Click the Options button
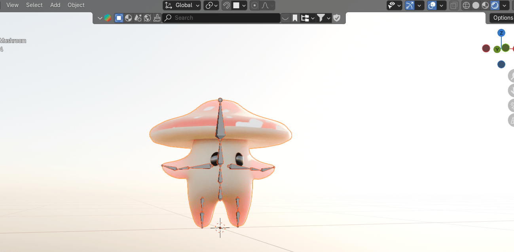514x252 pixels. [x=503, y=18]
